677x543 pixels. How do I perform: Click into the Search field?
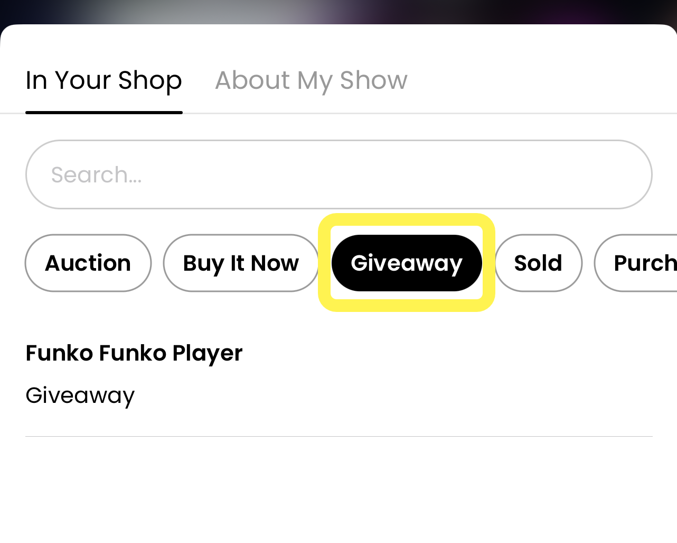pyautogui.click(x=338, y=174)
